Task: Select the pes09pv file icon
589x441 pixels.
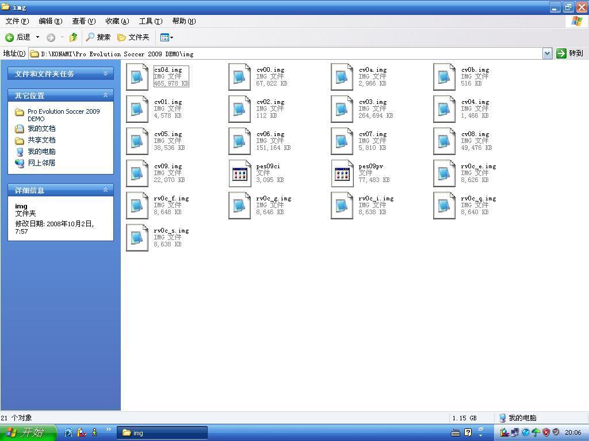Action: (x=342, y=173)
